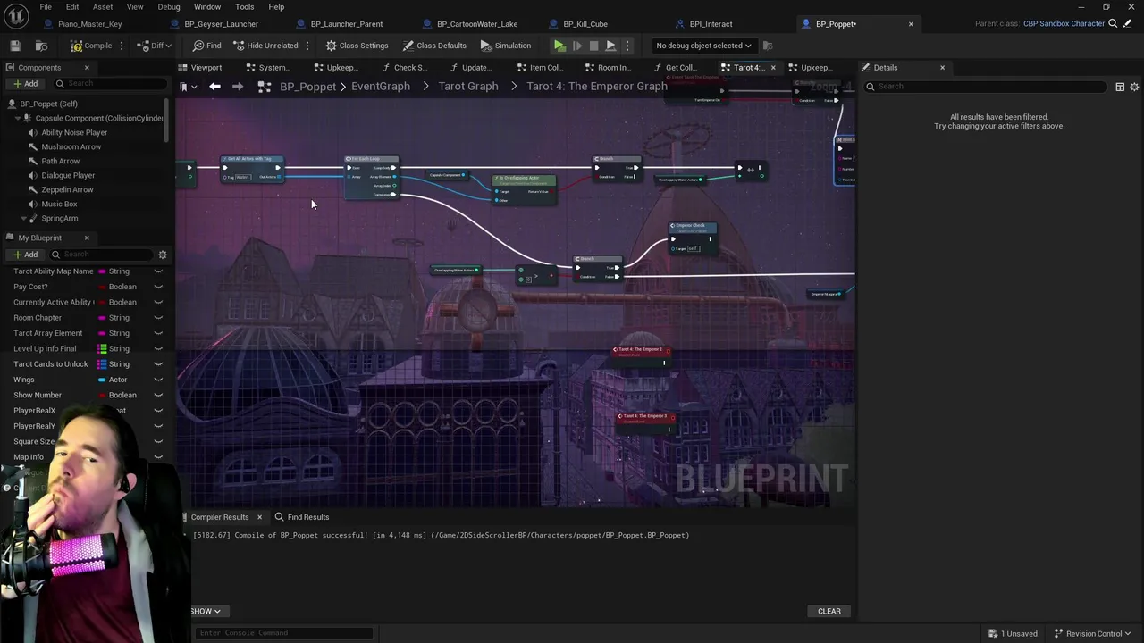Open the Asset menu
Viewport: 1144px width, 643px height.
point(103,7)
